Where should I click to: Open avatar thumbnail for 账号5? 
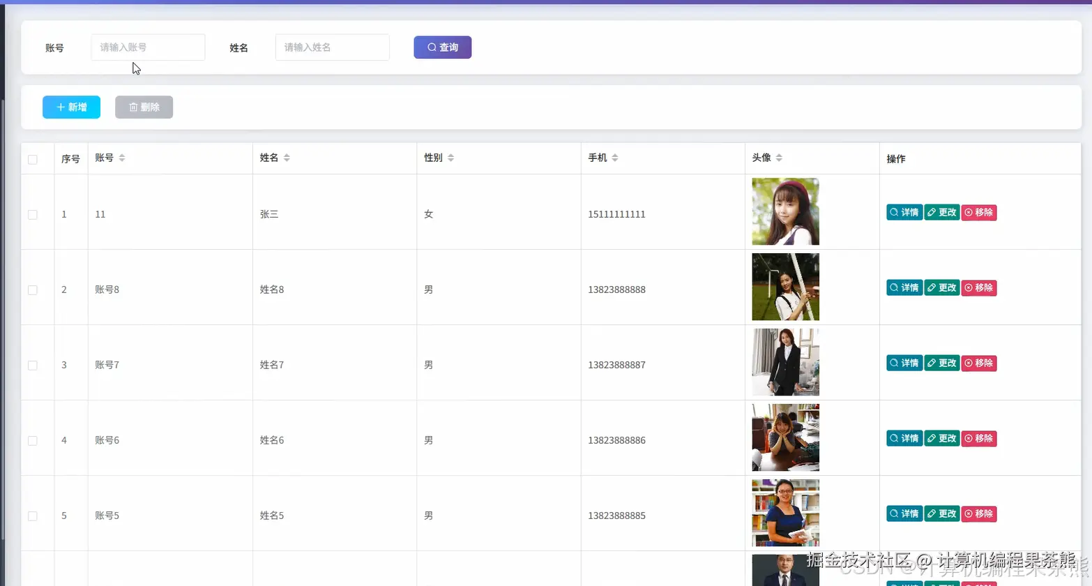click(x=785, y=513)
